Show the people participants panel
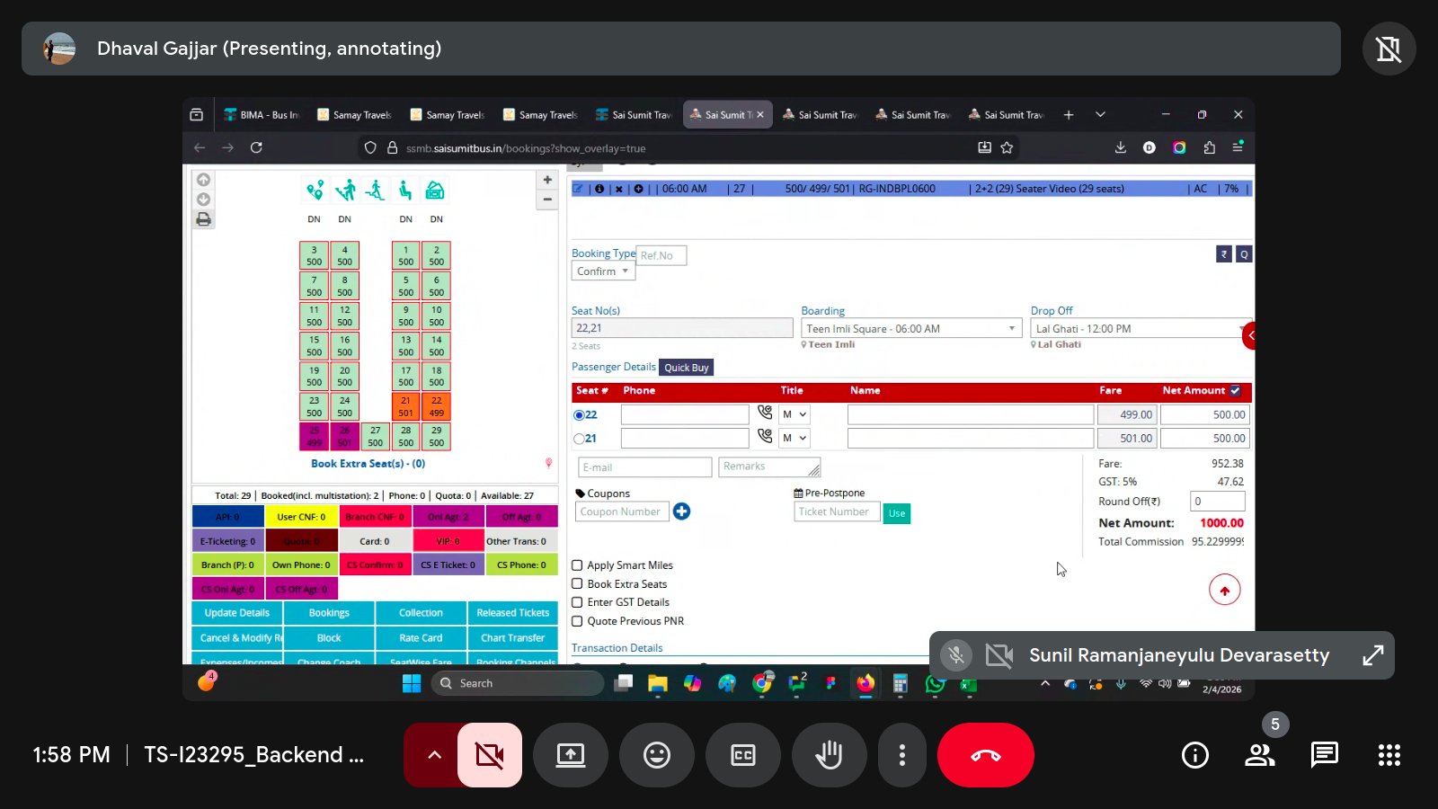Image resolution: width=1438 pixels, height=809 pixels. (x=1260, y=755)
